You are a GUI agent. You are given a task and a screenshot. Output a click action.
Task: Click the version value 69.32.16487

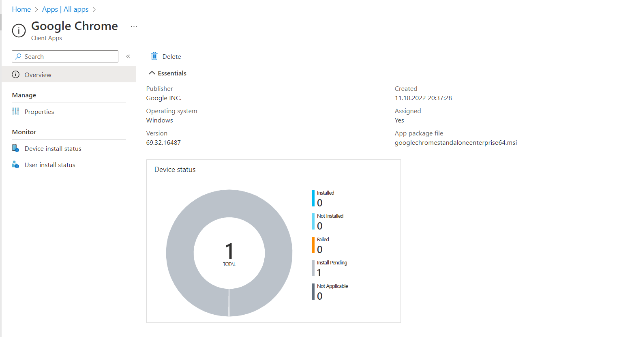[163, 143]
